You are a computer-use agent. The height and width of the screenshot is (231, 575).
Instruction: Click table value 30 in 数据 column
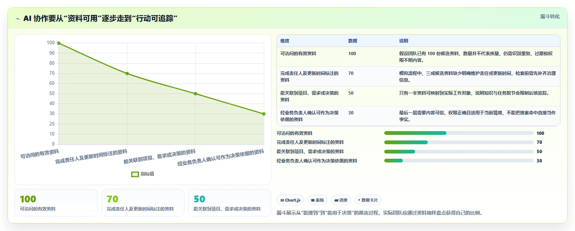pyautogui.click(x=351, y=113)
